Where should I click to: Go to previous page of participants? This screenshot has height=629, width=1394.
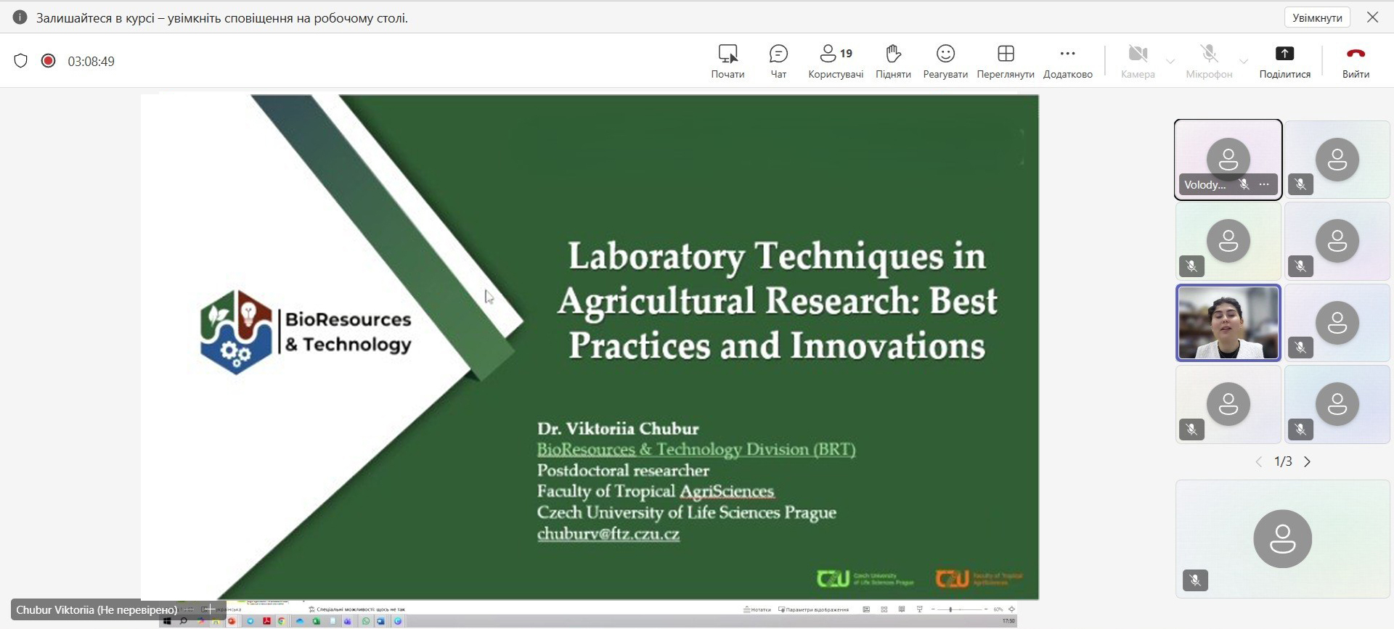[x=1259, y=462]
